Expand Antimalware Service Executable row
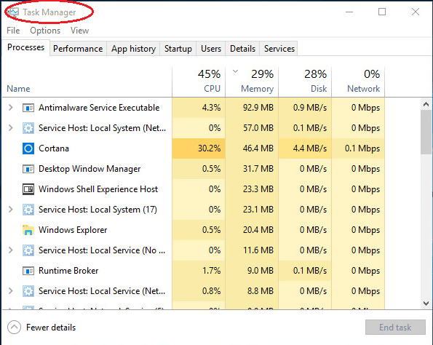Viewport: 433px width, 345px height. click(x=10, y=108)
